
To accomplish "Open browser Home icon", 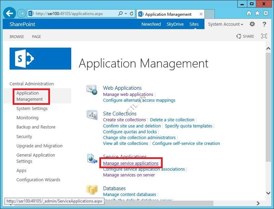I will pyautogui.click(x=249, y=13).
